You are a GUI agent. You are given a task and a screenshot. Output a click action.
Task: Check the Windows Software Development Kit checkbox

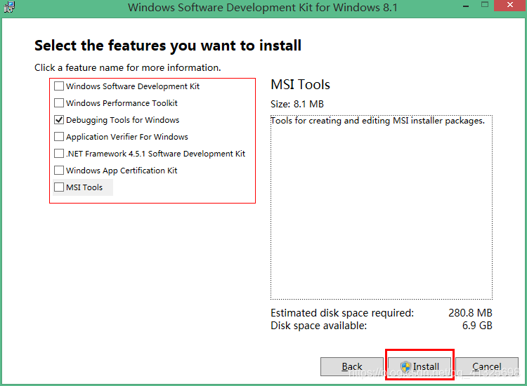(59, 86)
